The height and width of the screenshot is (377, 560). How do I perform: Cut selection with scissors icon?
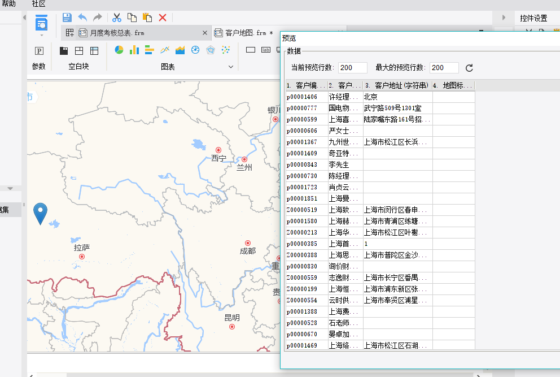click(x=117, y=18)
